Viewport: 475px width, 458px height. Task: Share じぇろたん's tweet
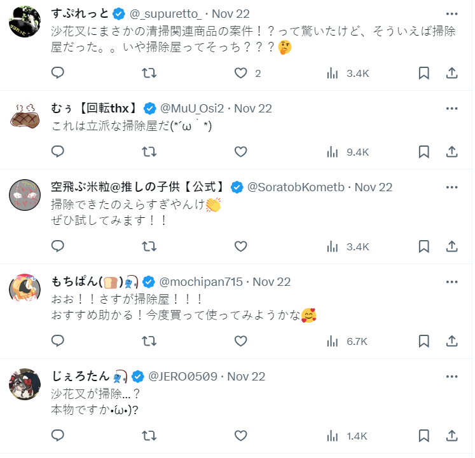click(452, 436)
